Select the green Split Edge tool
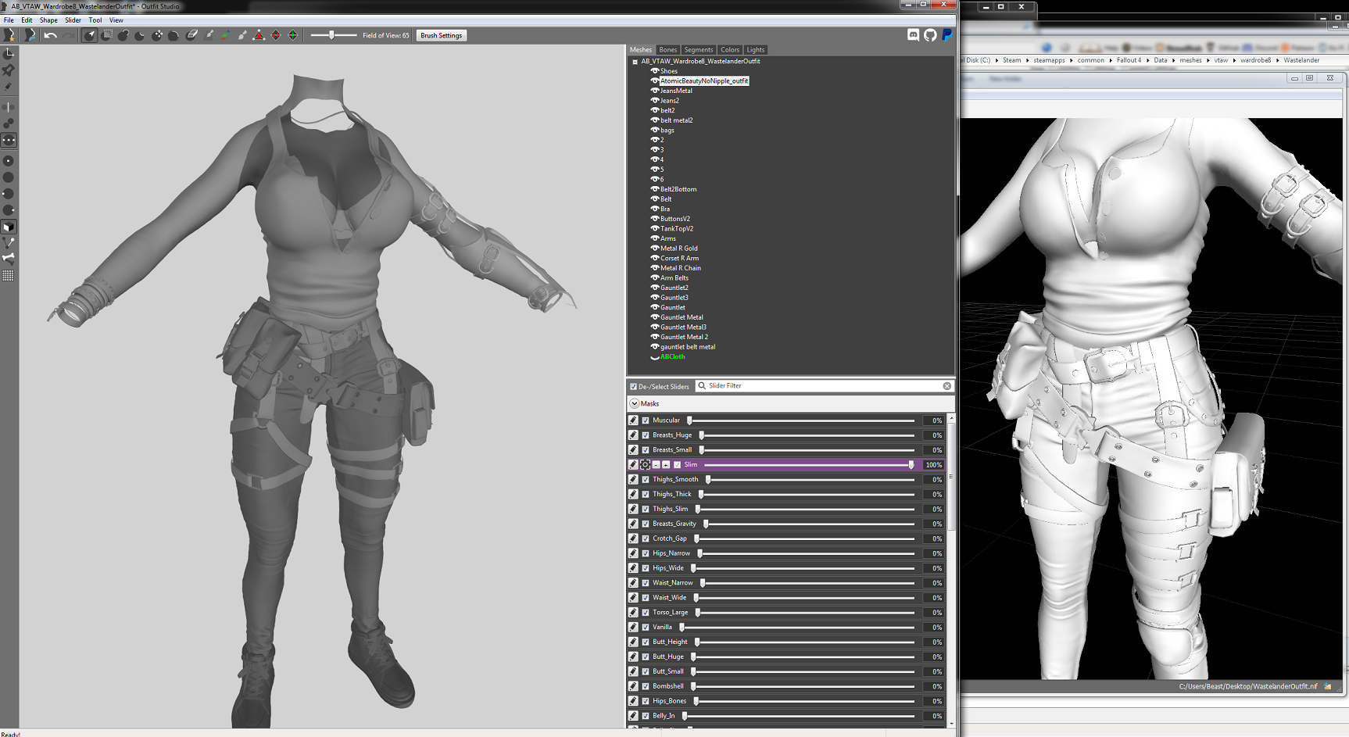 coord(293,35)
